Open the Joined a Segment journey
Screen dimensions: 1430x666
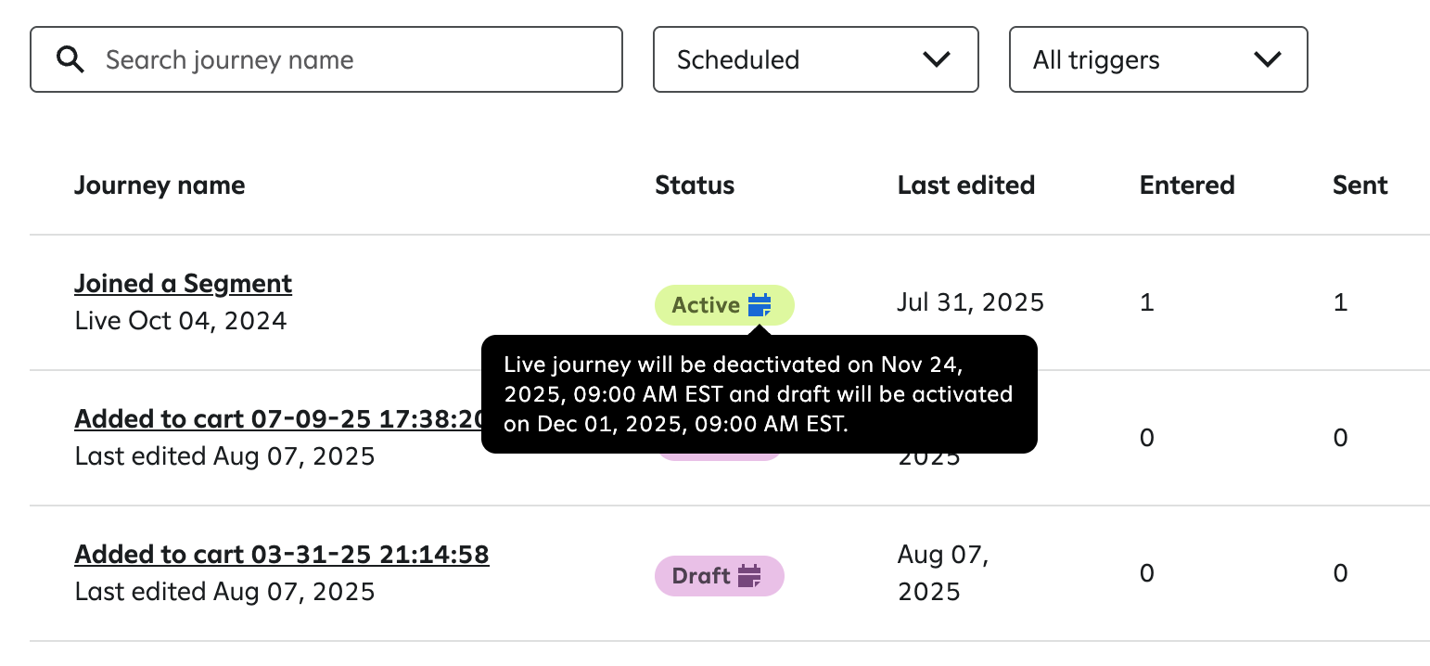pos(184,283)
